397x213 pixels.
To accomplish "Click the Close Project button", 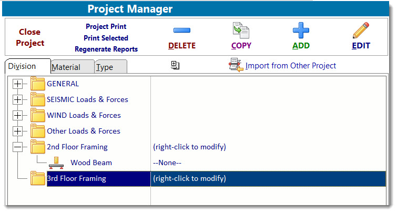I will click(x=30, y=37).
